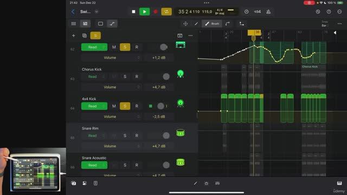Adjust the Chorus Kick volume knob

(x=166, y=77)
